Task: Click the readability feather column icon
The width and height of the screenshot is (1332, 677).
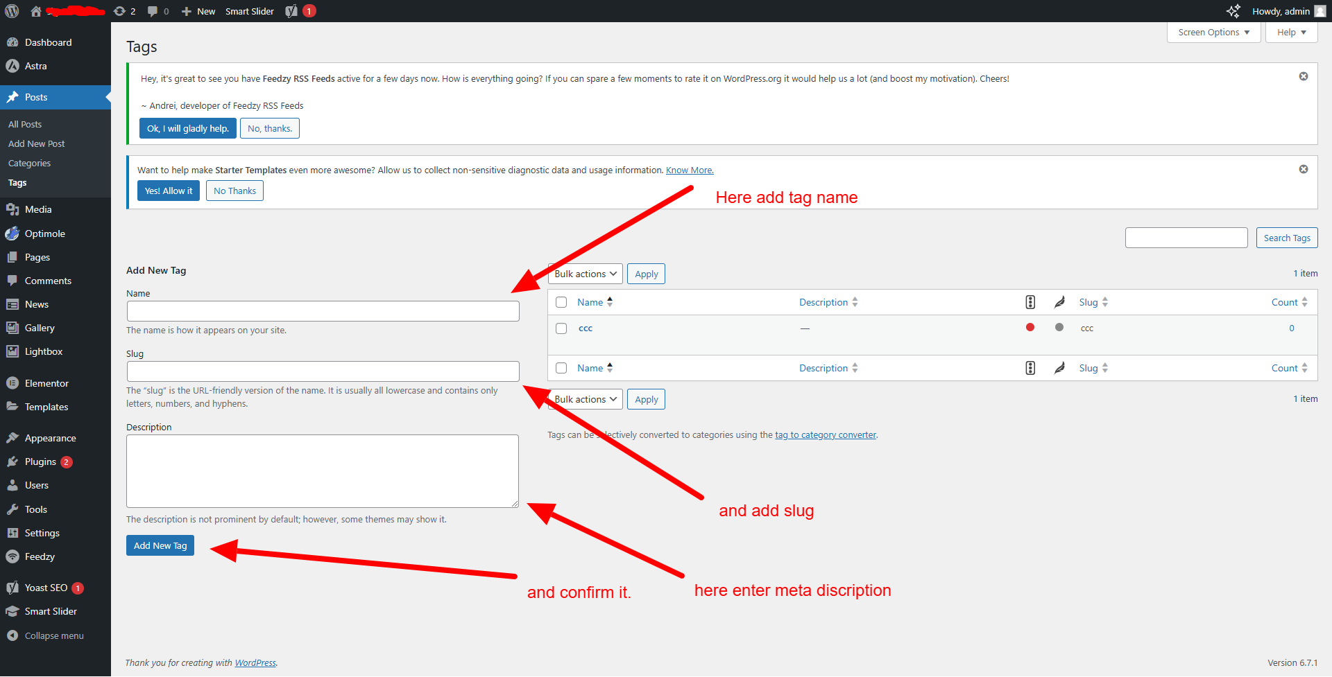Action: (1059, 302)
